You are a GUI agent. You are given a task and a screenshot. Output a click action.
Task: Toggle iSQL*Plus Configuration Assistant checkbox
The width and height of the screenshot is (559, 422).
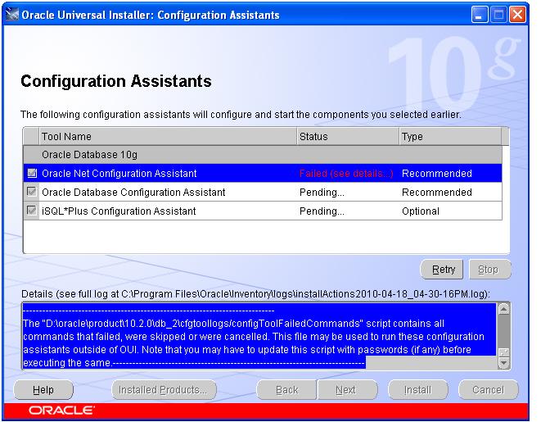click(x=32, y=211)
